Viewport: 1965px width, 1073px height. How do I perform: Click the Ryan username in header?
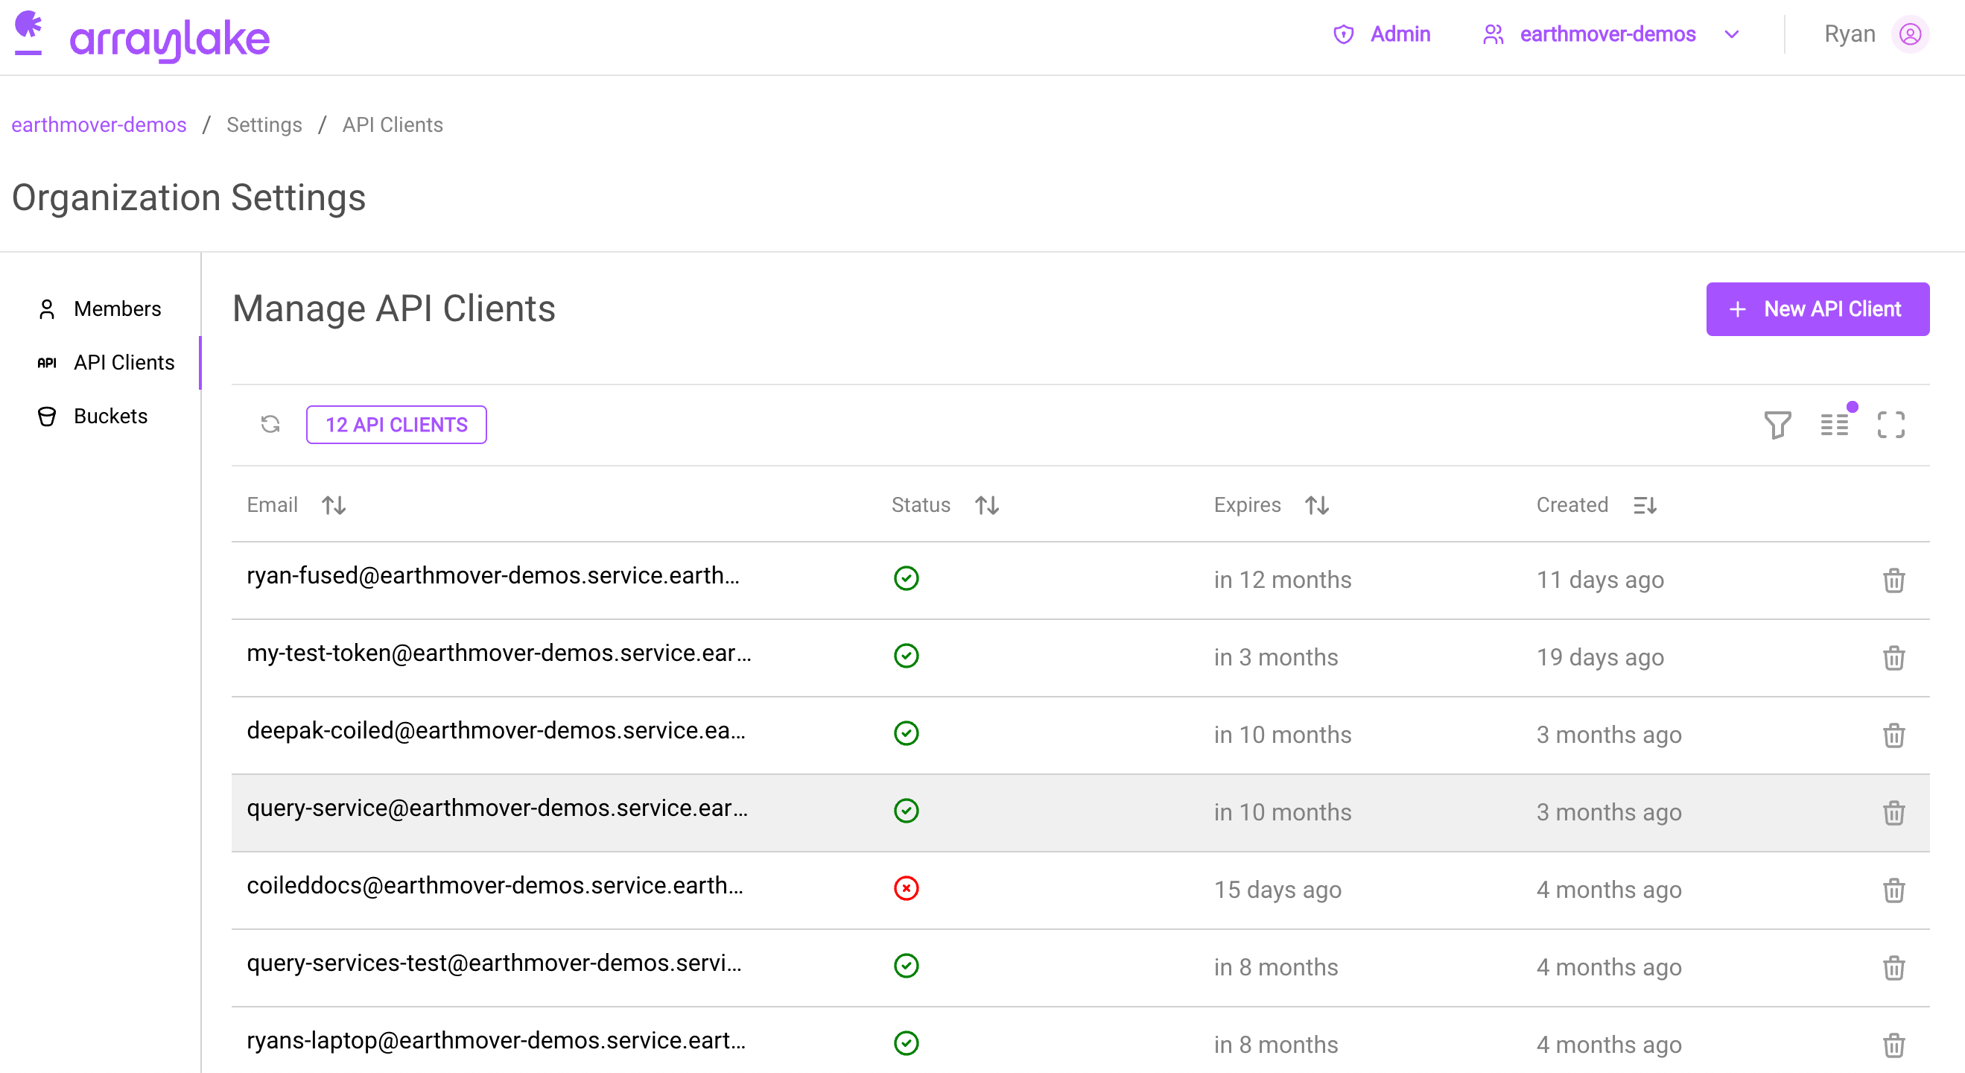(1849, 34)
